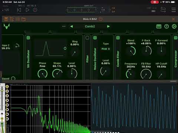This screenshot has height=133, width=178.
Task: Toggle the Compressor enable button
Action: coord(176,38)
